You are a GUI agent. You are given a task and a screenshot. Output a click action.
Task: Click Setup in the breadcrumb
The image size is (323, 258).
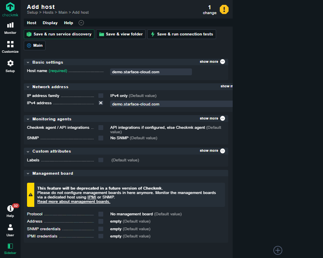[32, 12]
